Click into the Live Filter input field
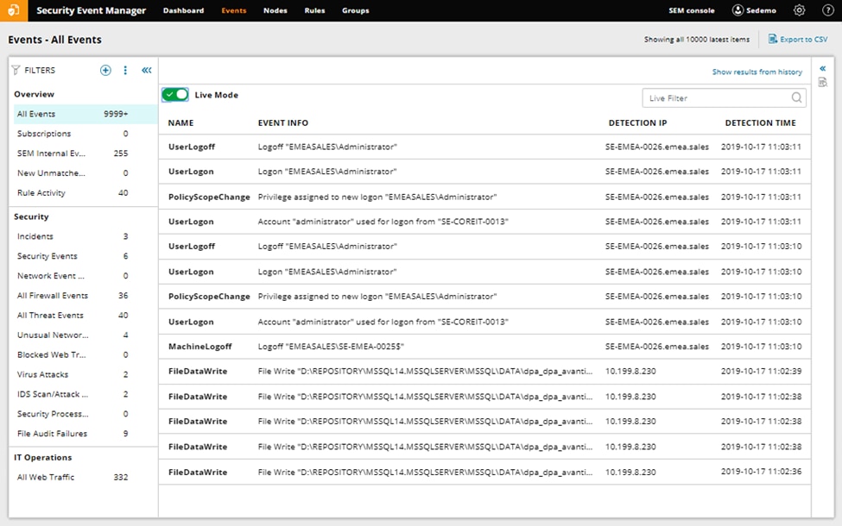The width and height of the screenshot is (842, 526). [x=724, y=98]
